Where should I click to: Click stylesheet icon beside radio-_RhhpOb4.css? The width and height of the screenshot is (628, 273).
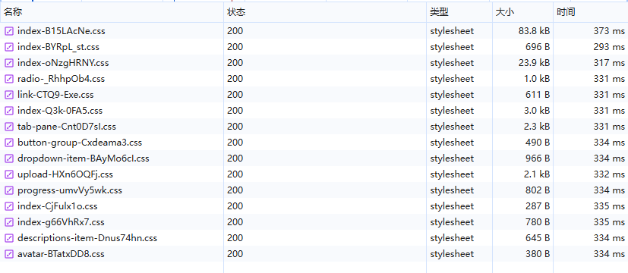(x=9, y=79)
